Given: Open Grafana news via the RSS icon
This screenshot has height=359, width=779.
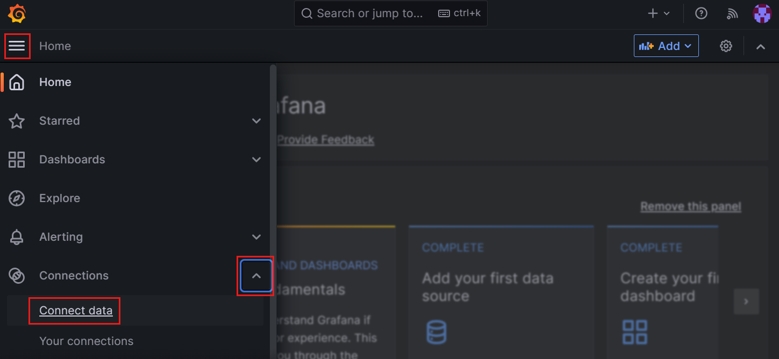Looking at the screenshot, I should tap(732, 13).
